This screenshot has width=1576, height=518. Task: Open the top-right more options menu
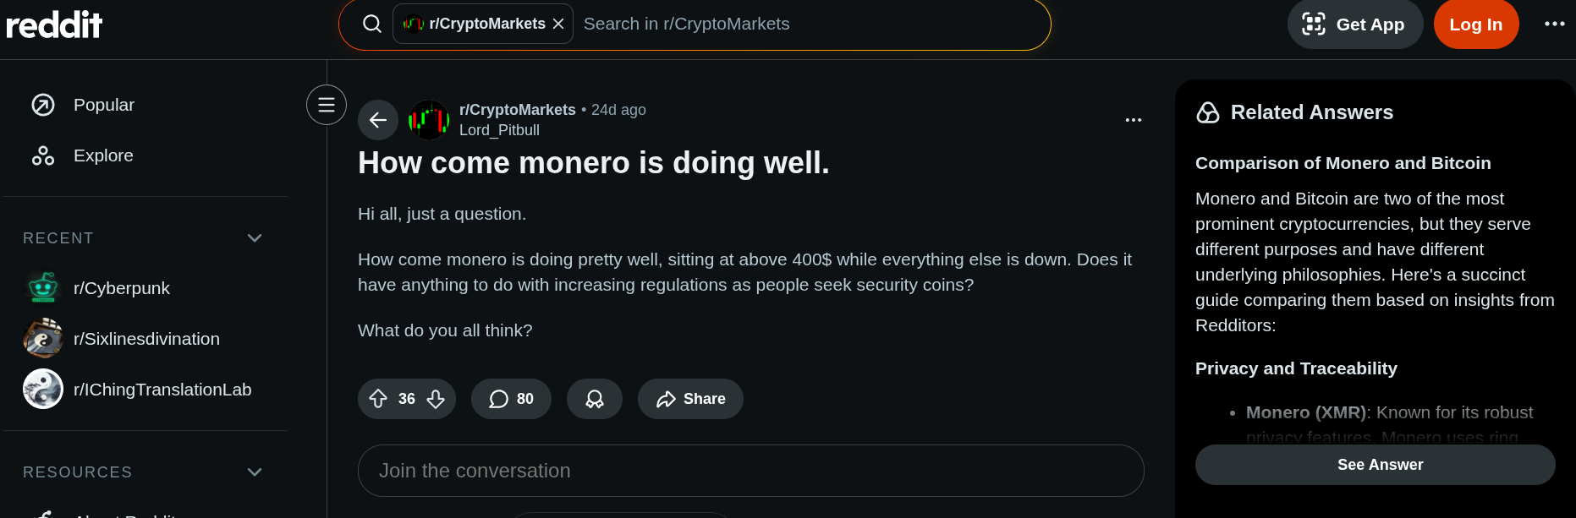(1554, 24)
